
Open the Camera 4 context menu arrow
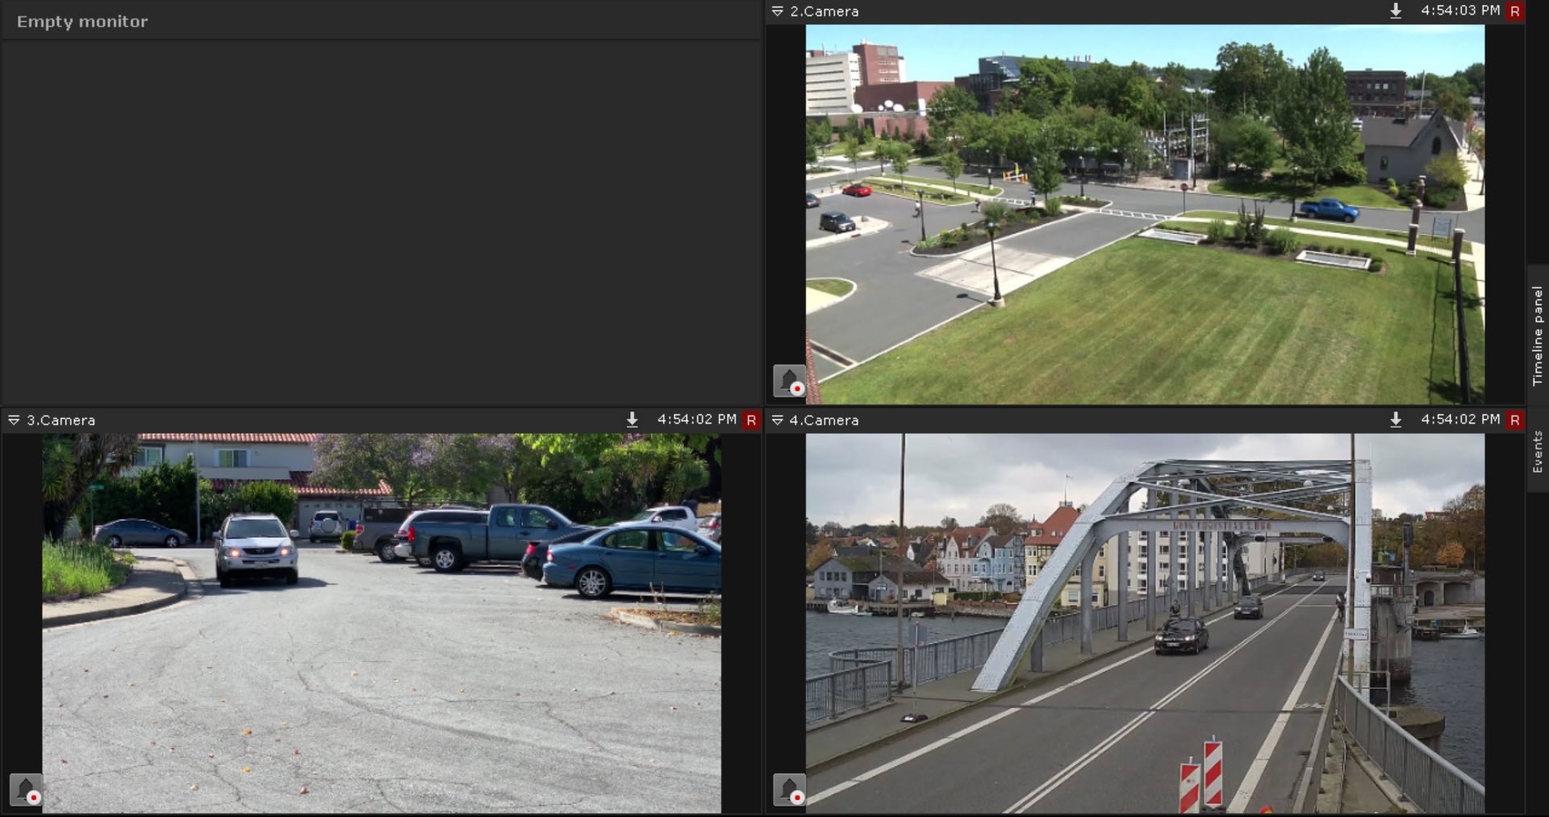click(778, 419)
